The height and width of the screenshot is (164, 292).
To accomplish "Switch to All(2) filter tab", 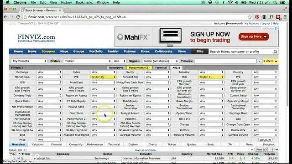I will point(176,68).
